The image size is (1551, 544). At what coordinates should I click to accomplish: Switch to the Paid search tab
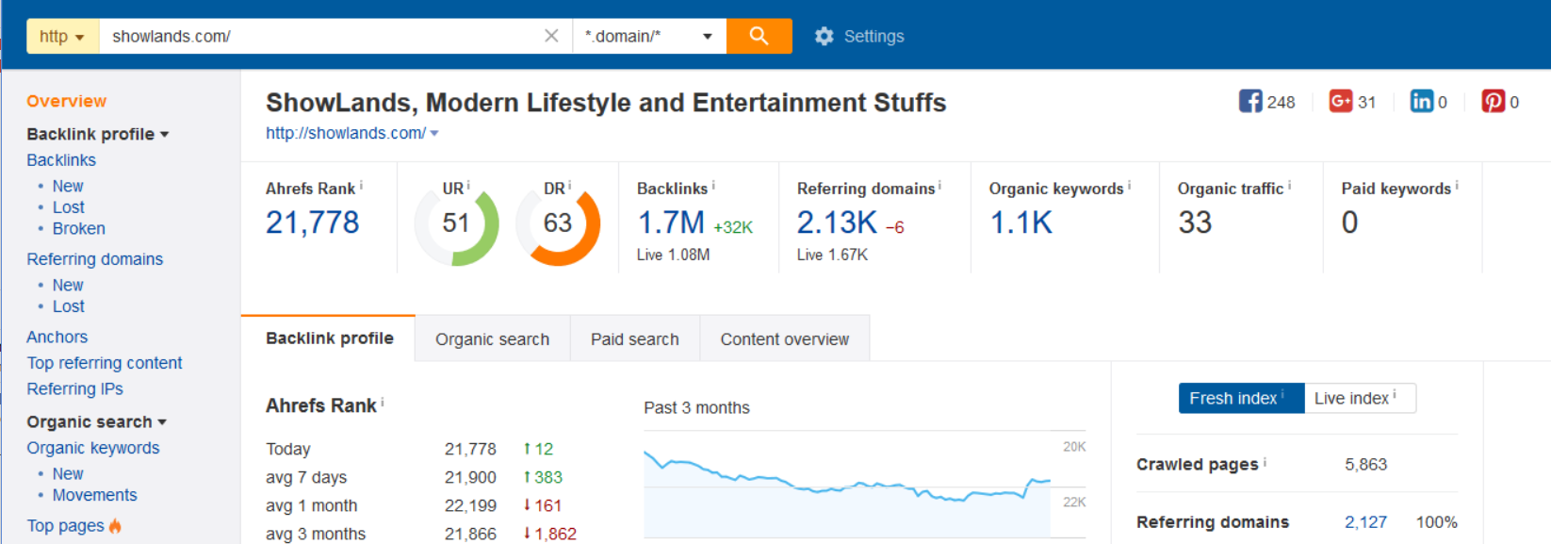coord(634,339)
